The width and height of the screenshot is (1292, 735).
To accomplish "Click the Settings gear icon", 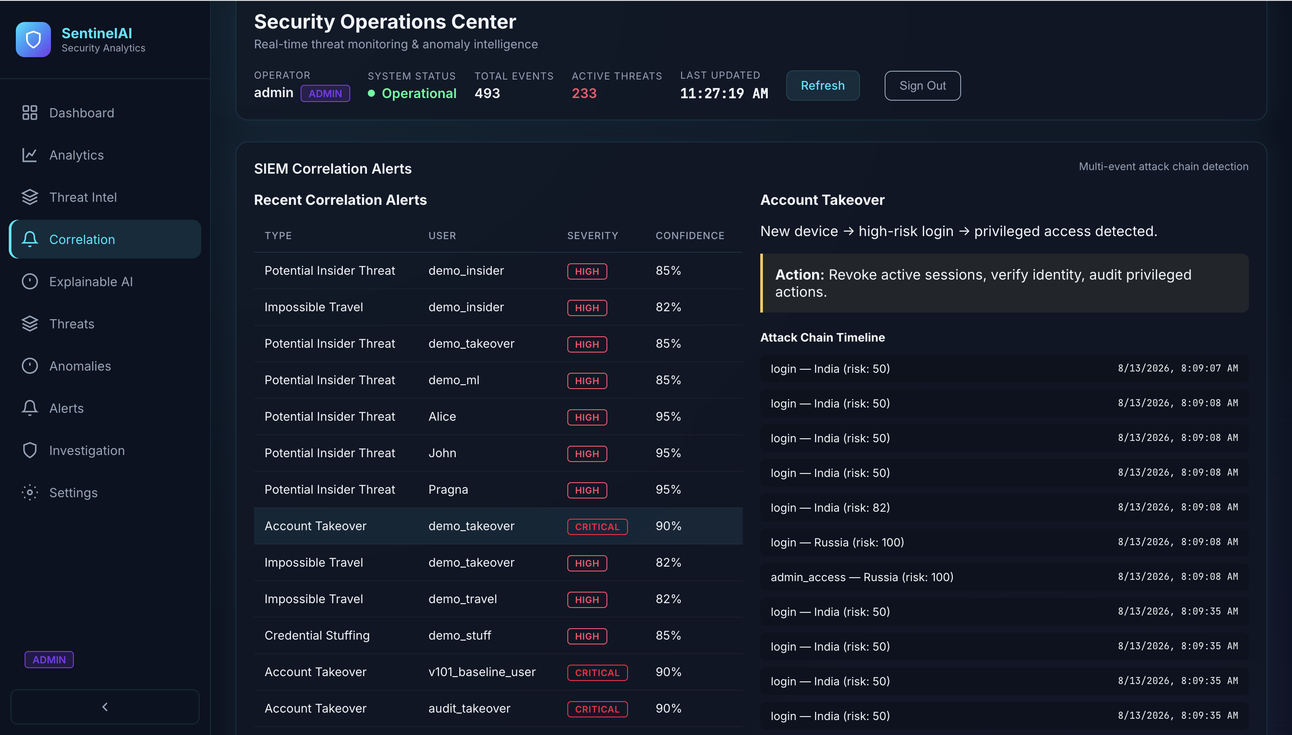I will coord(30,492).
